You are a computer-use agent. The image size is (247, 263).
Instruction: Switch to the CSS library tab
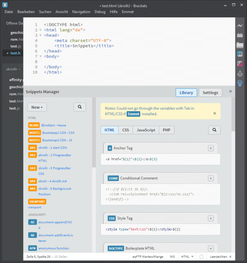coord(126,130)
